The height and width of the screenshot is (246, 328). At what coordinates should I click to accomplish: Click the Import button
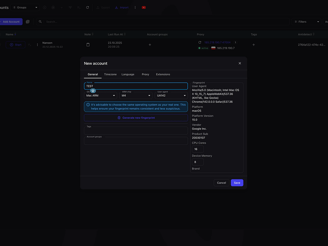(x=122, y=8)
